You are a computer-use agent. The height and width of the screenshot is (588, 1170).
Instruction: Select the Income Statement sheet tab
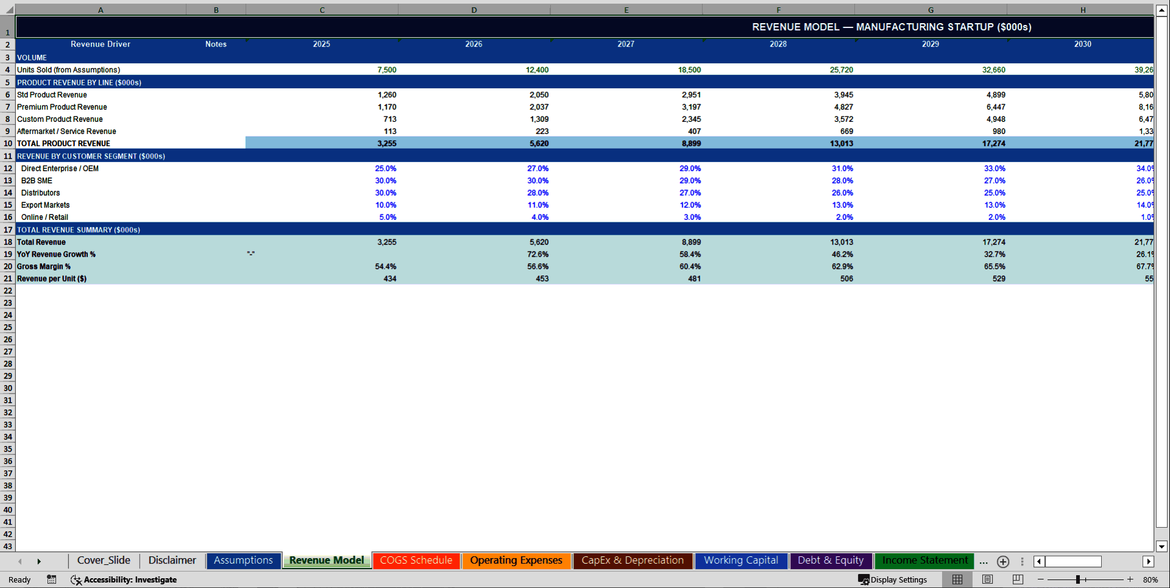click(x=924, y=560)
